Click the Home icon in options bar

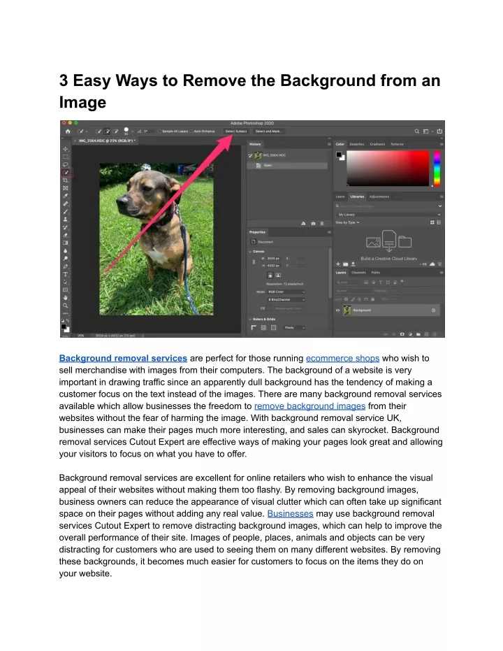(68, 131)
